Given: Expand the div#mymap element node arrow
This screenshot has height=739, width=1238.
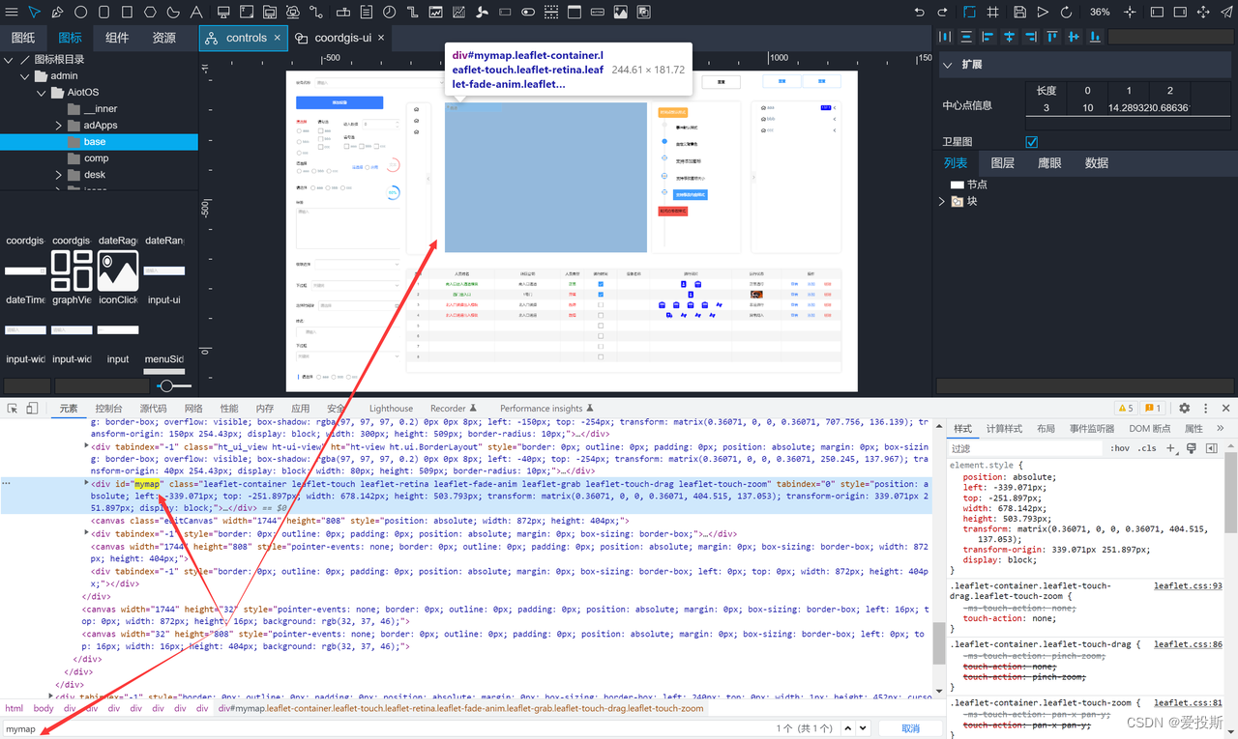Looking at the screenshot, I should [x=88, y=483].
